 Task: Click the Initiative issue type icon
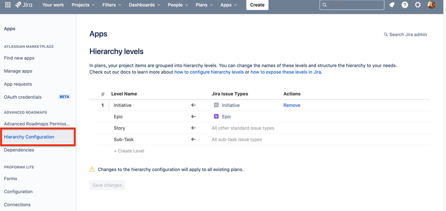pyautogui.click(x=216, y=105)
